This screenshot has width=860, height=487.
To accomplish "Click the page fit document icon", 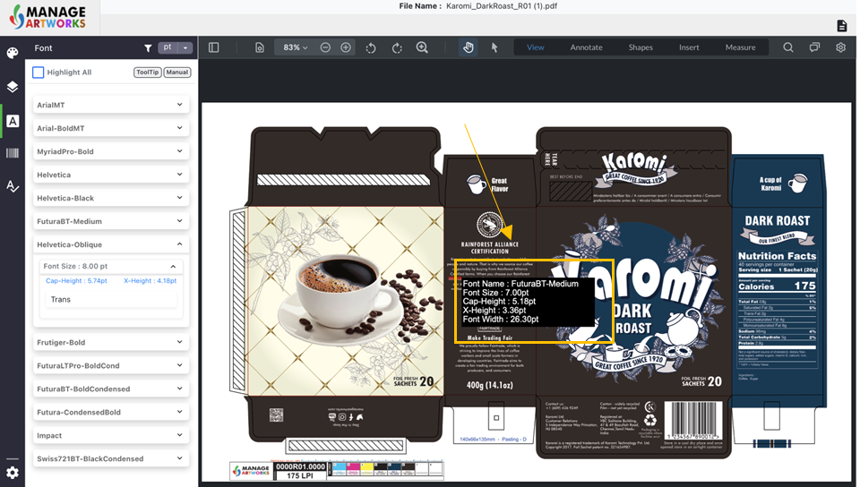I will (260, 47).
